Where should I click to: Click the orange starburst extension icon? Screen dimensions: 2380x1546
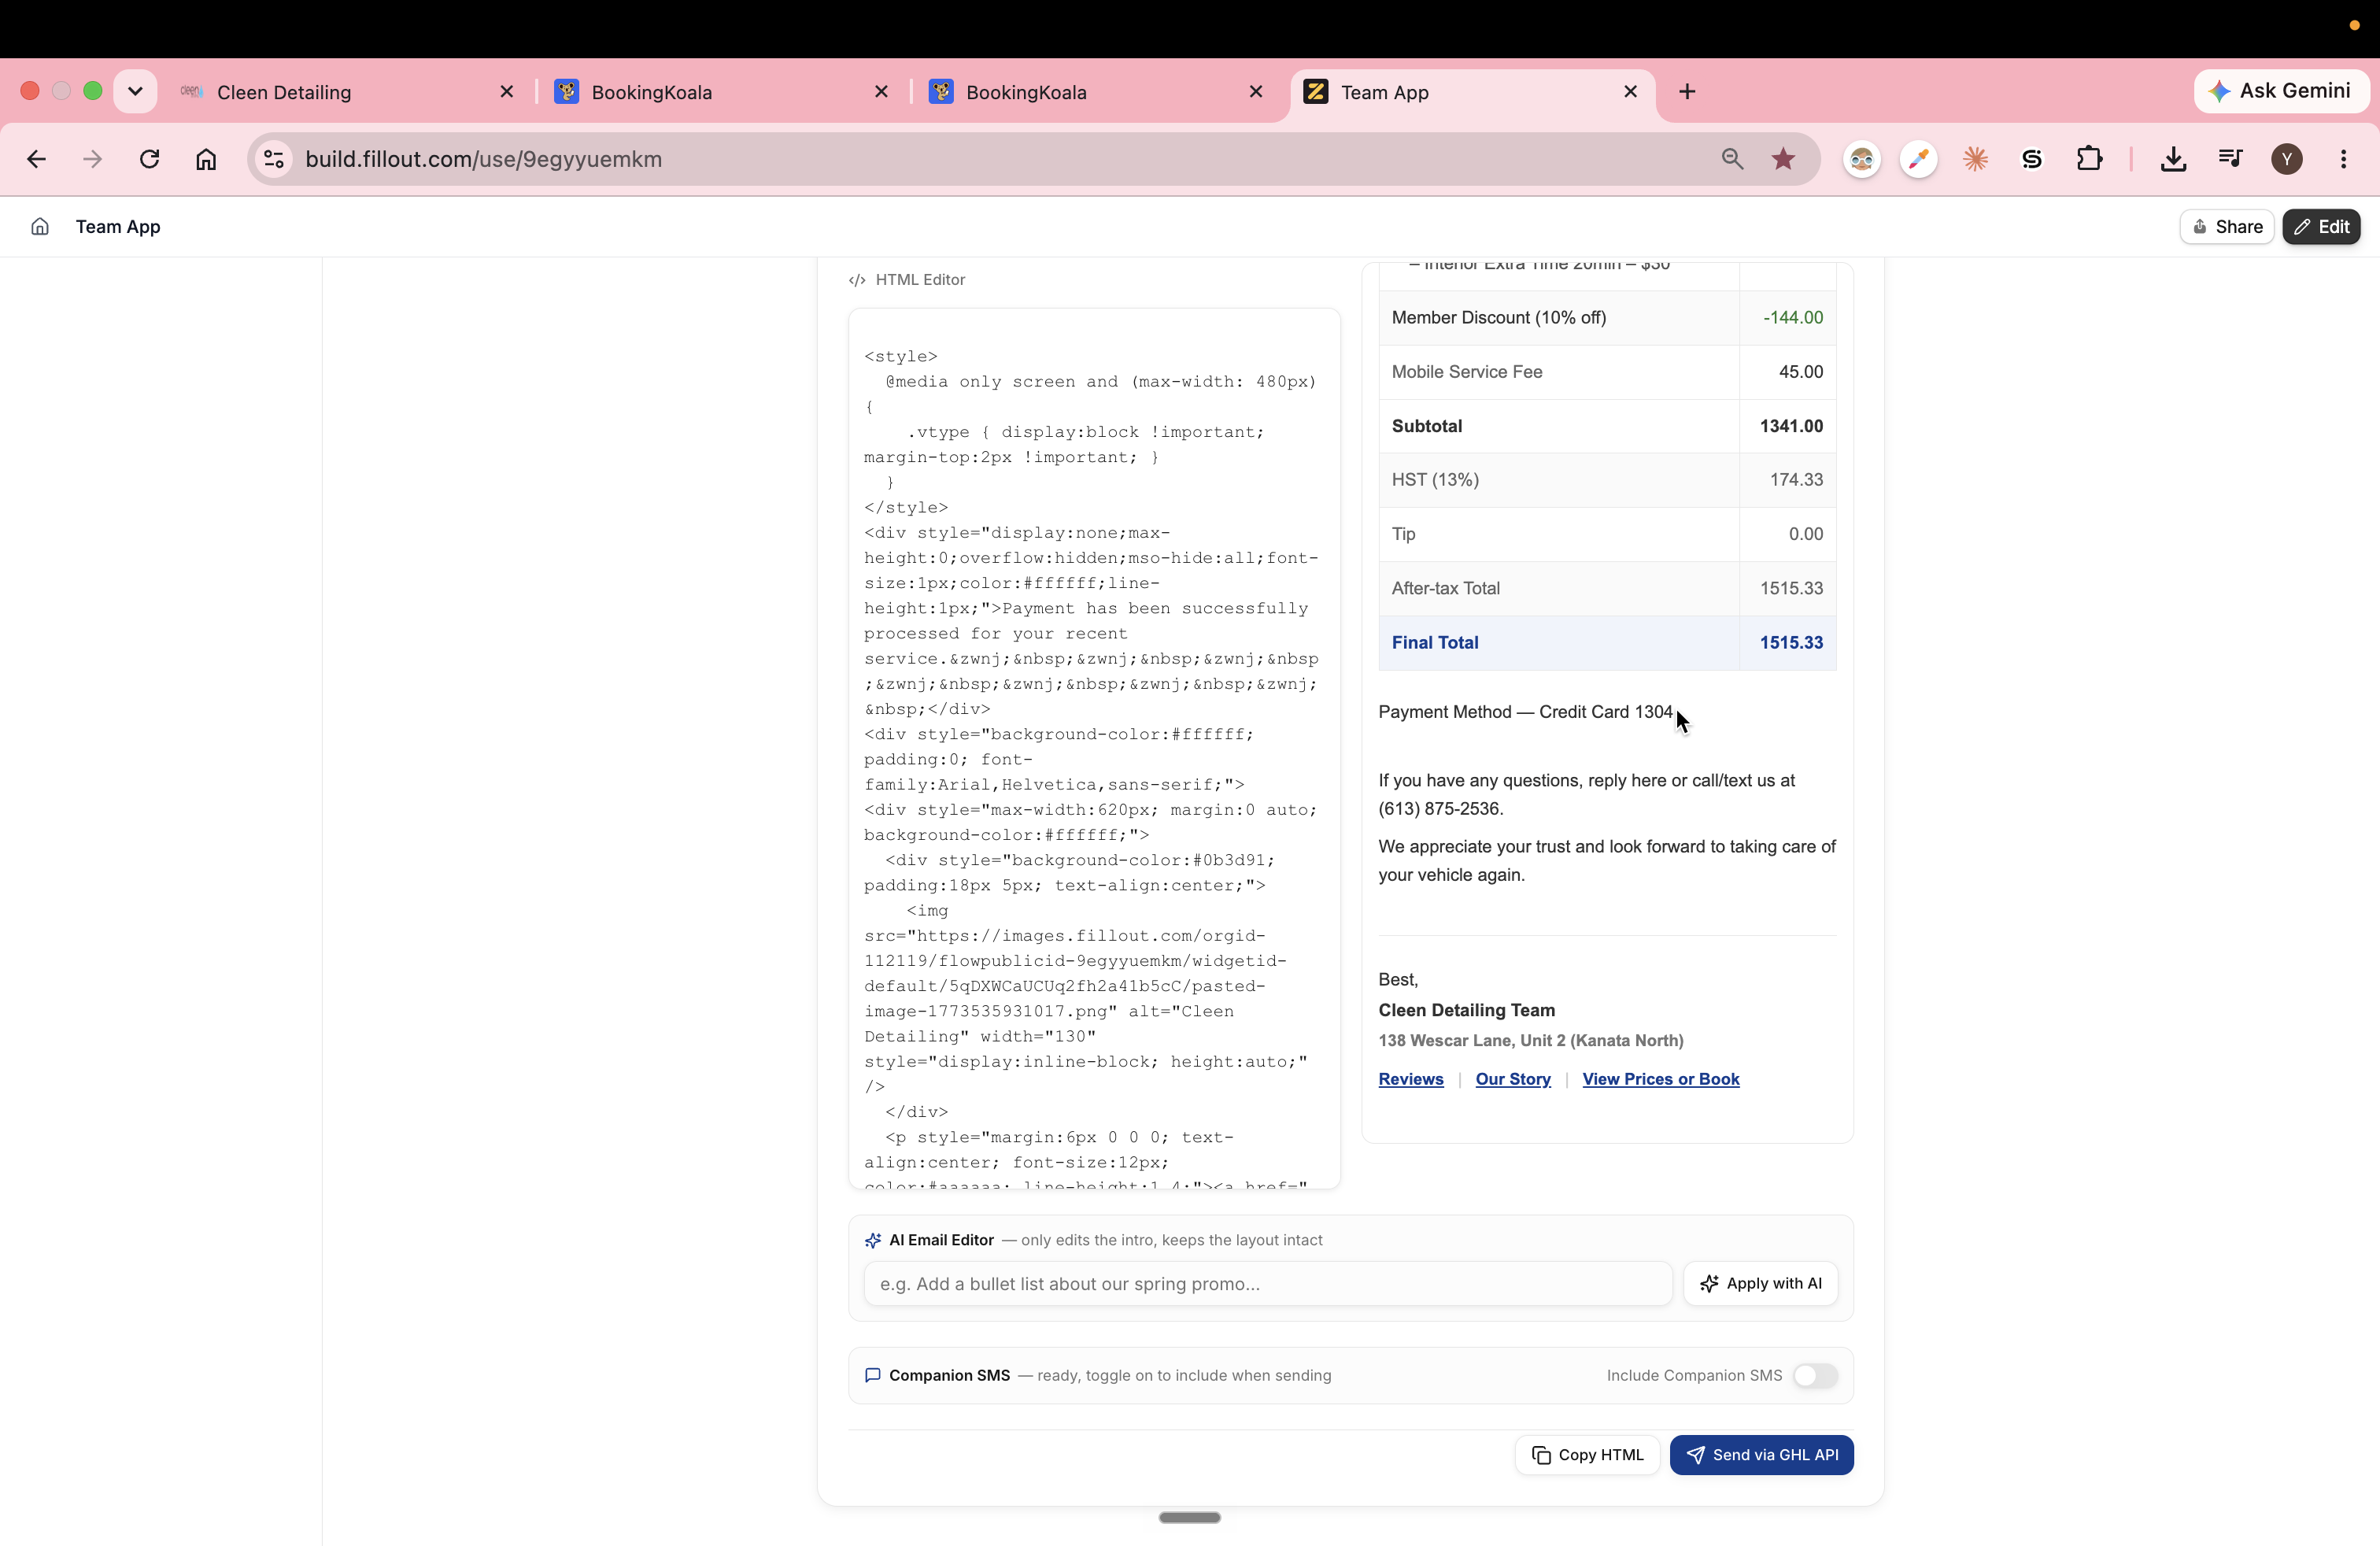pyautogui.click(x=1975, y=159)
